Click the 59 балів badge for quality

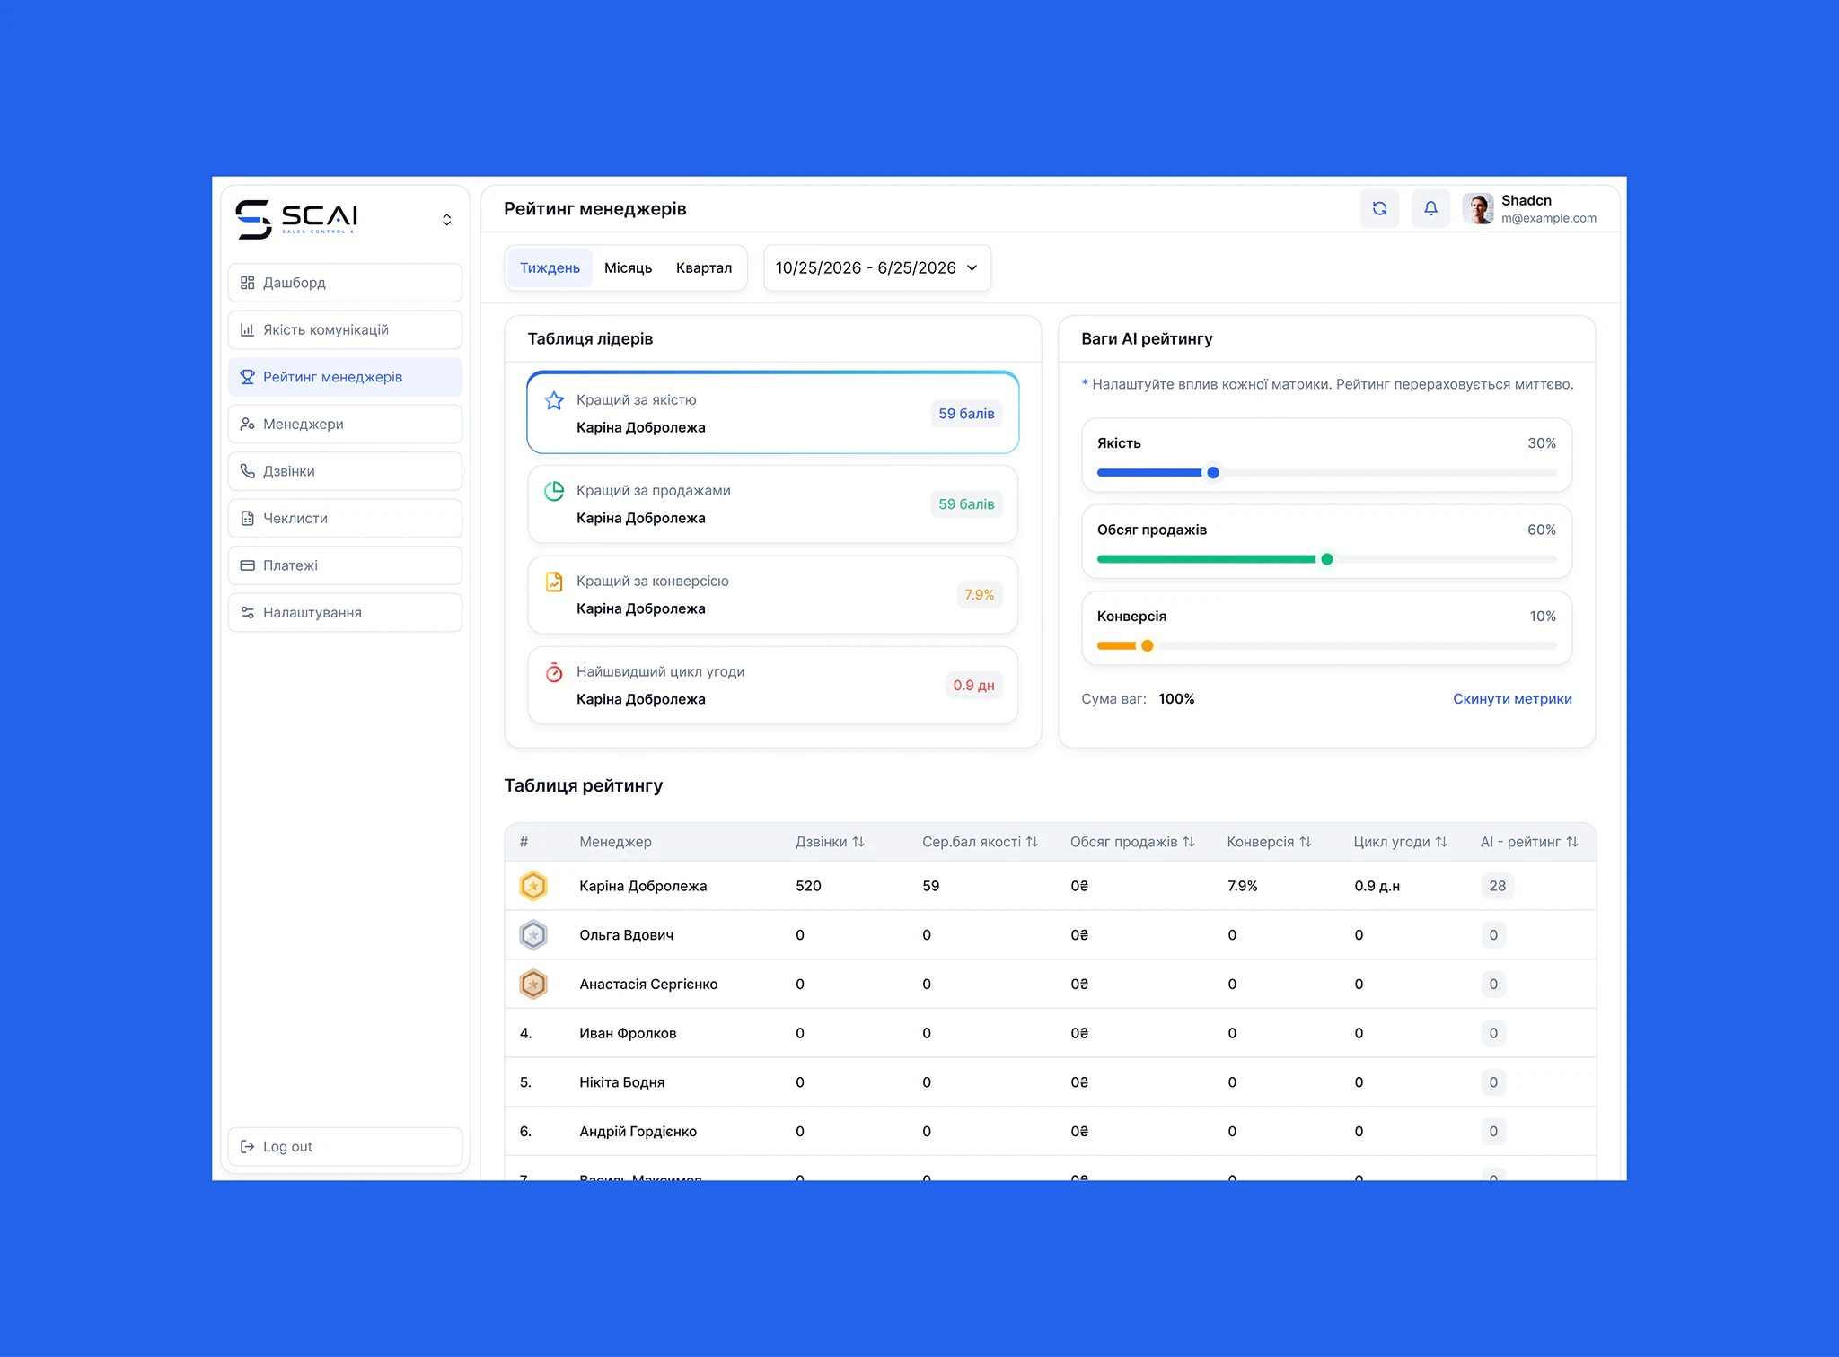click(x=966, y=414)
